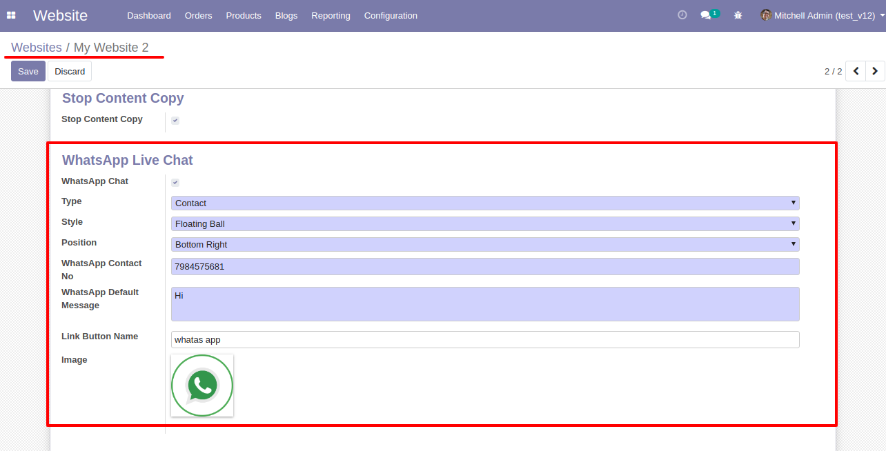This screenshot has height=451, width=886.
Task: Click the Discard button
Action: (70, 71)
